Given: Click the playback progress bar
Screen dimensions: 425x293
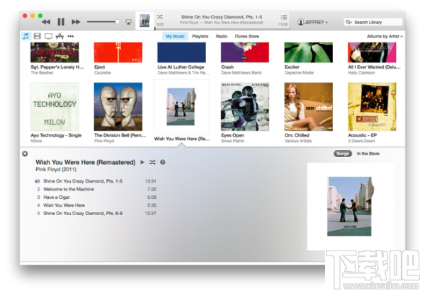Looking at the screenshot, I should click(x=220, y=28).
